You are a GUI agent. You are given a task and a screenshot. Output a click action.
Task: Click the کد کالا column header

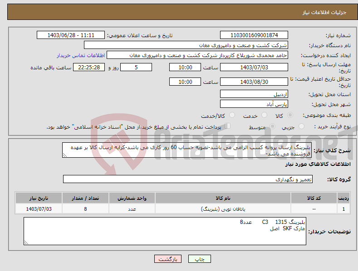tap(314, 198)
